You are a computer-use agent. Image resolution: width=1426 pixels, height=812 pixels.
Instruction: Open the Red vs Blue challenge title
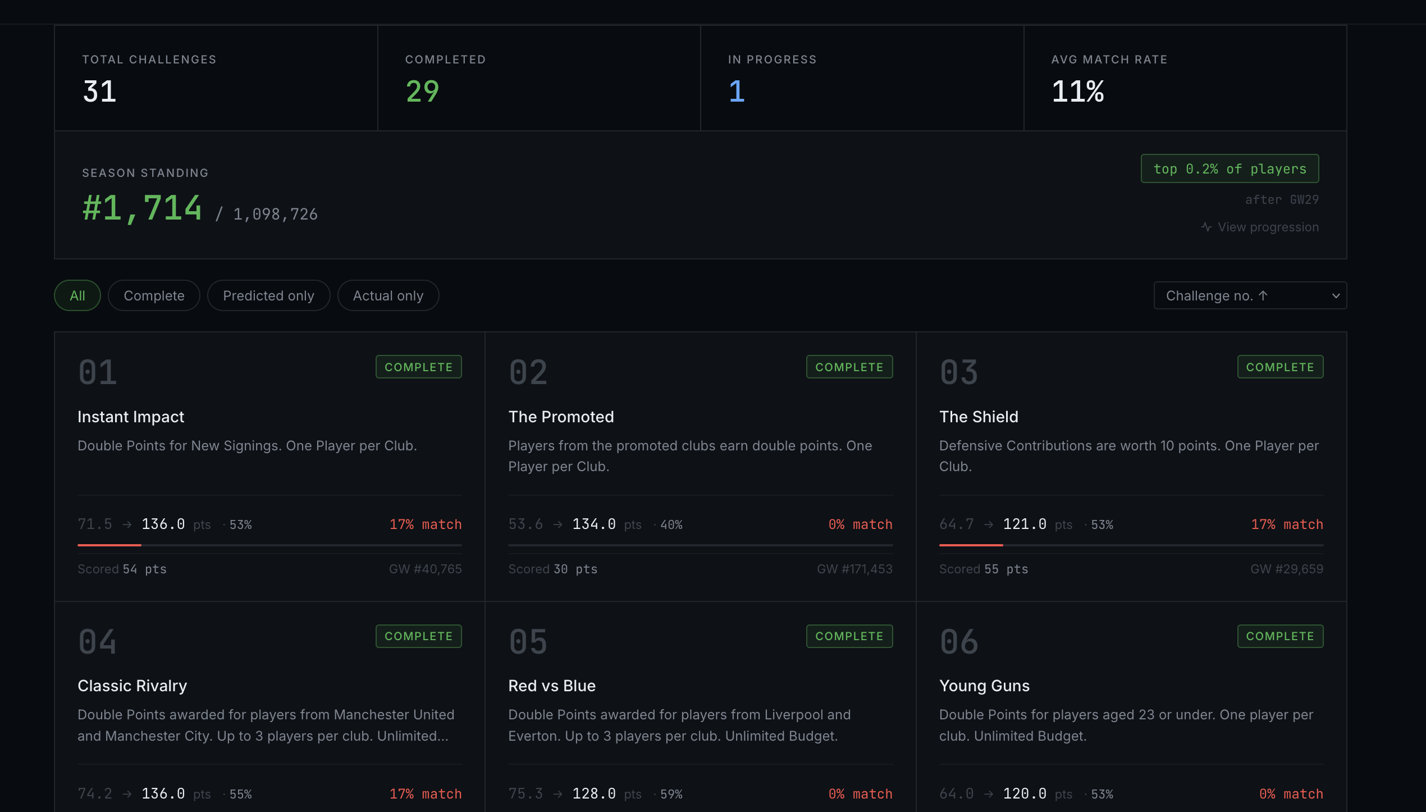click(x=552, y=686)
